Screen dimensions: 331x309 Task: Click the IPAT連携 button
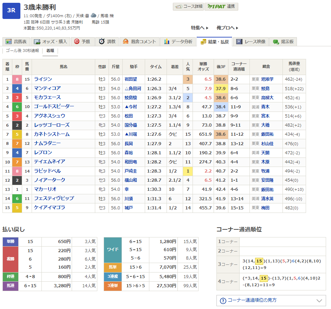[x=221, y=6]
